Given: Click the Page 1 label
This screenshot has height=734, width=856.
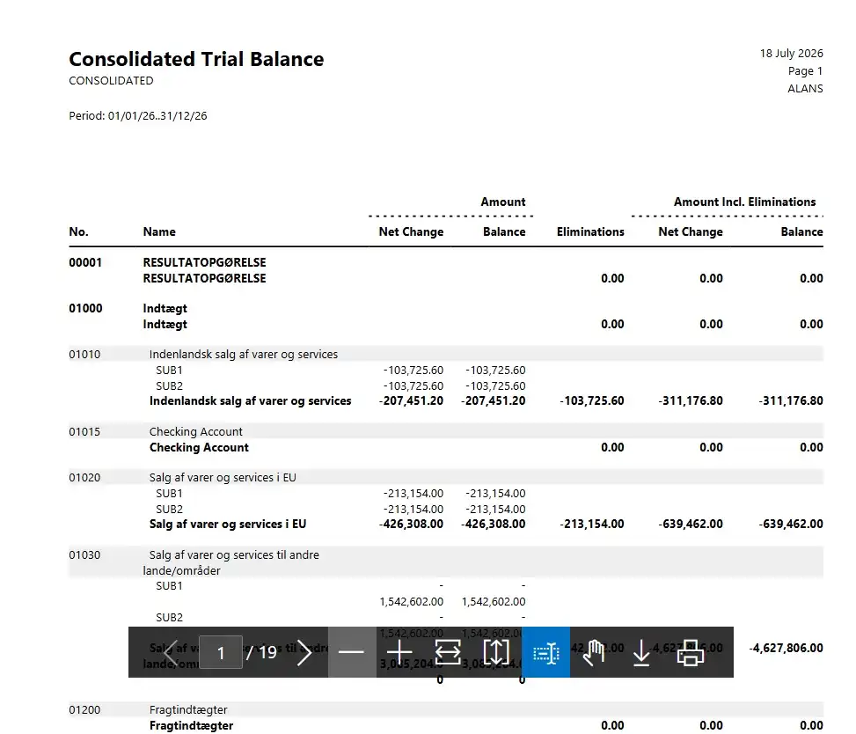Looking at the screenshot, I should point(805,71).
